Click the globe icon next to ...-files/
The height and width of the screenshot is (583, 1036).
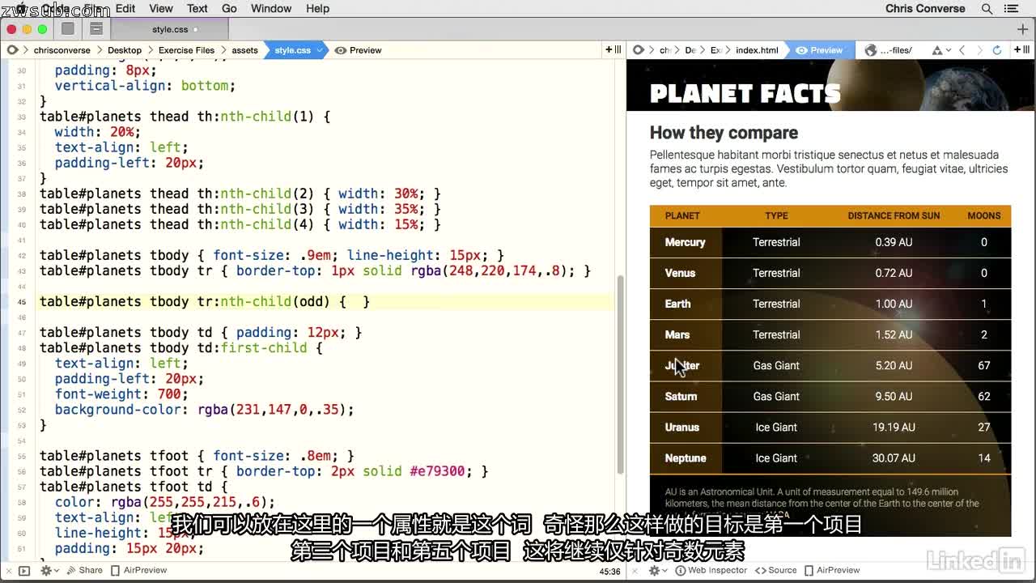pyautogui.click(x=869, y=49)
